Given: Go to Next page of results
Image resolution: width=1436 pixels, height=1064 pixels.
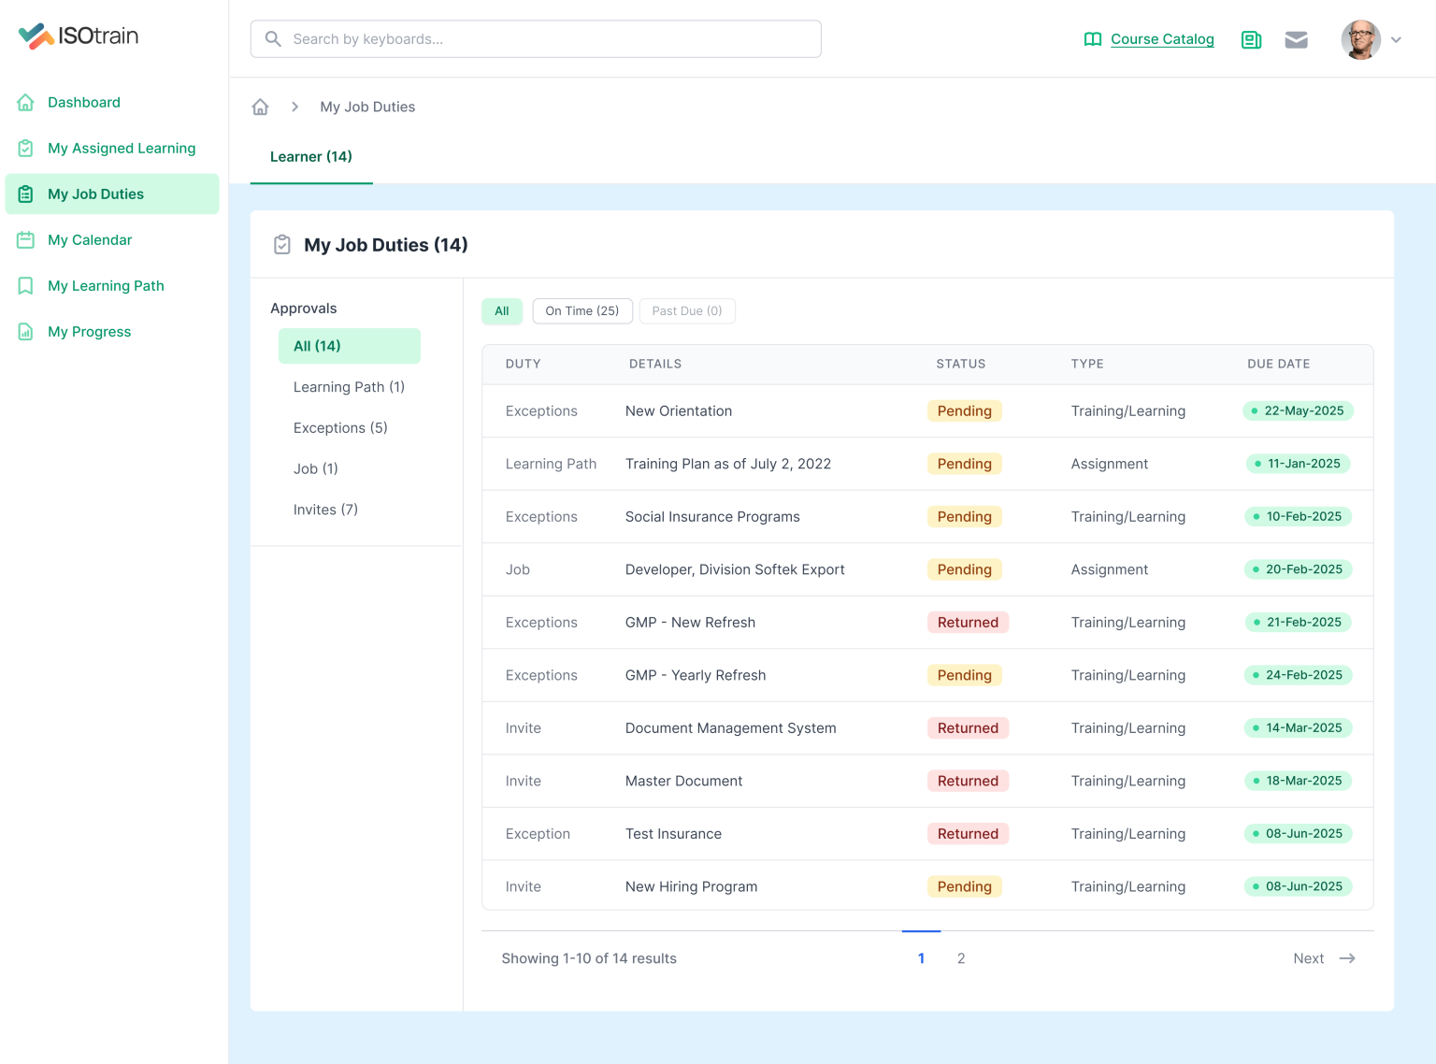Looking at the screenshot, I should coord(1322,957).
